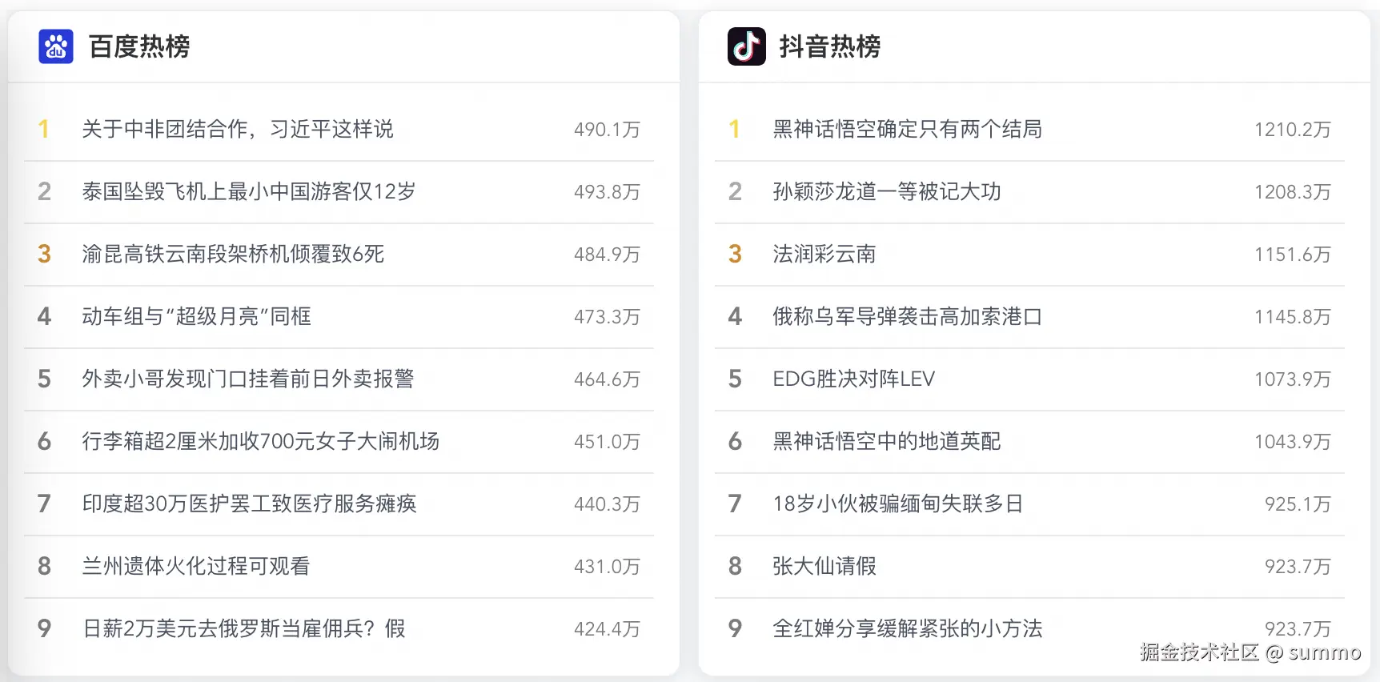
Task: Click the 法润彩云南 trending entry
Action: 824,254
